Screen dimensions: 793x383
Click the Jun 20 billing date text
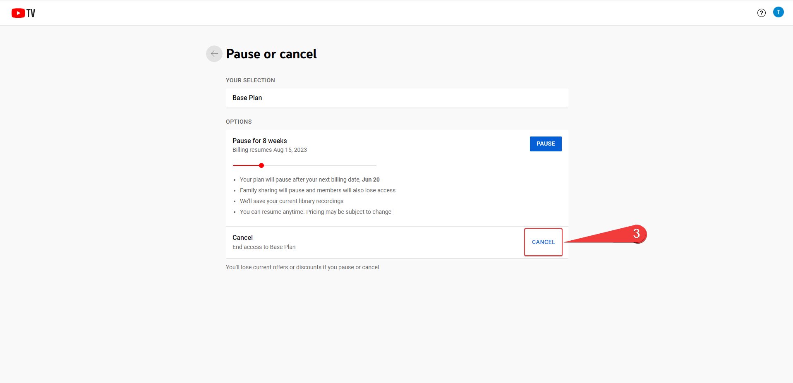370,180
